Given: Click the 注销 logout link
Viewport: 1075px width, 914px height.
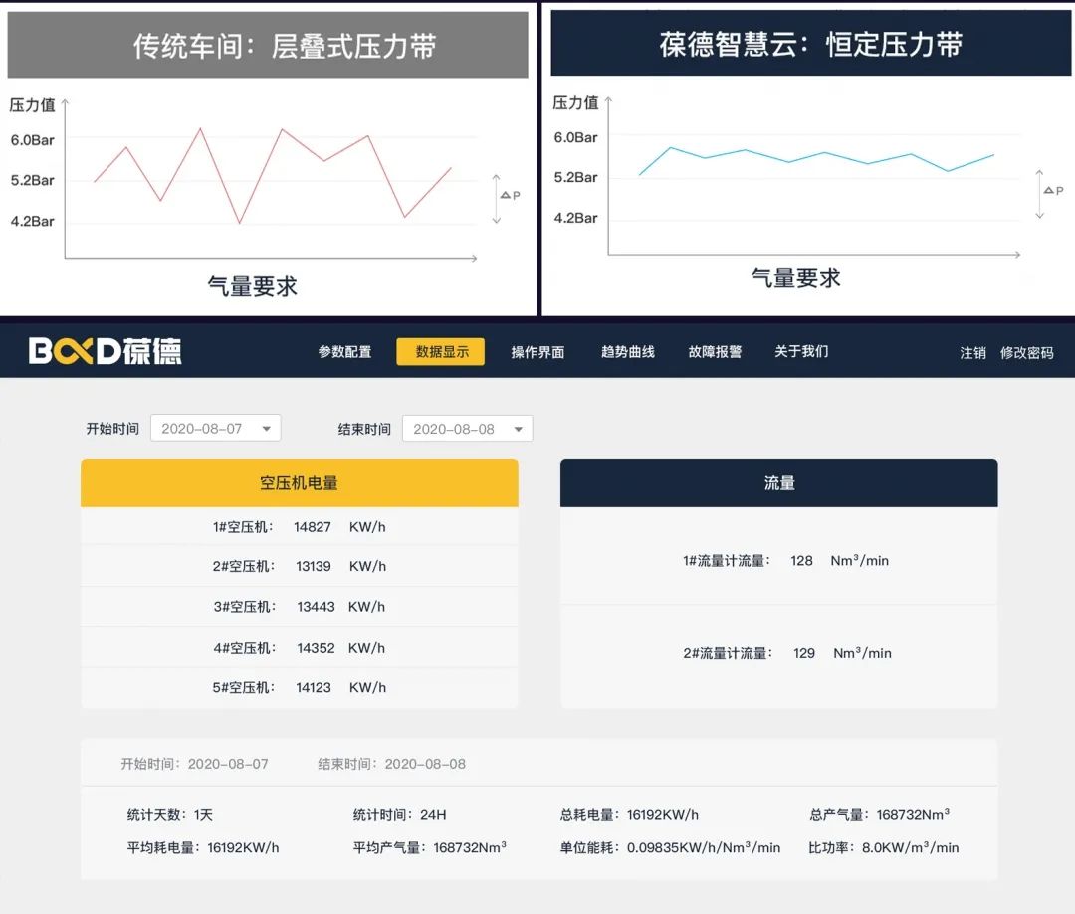Looking at the screenshot, I should click(971, 351).
